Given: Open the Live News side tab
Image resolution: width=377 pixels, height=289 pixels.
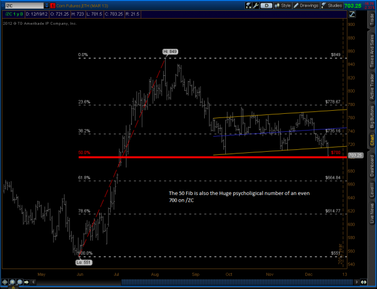Looking at the screenshot, I should pyautogui.click(x=372, y=214).
